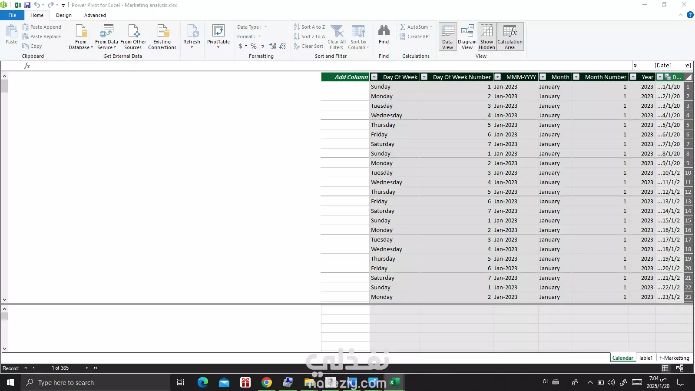Open Sort by Column dropdown
The height and width of the screenshot is (391, 695).
[358, 37]
